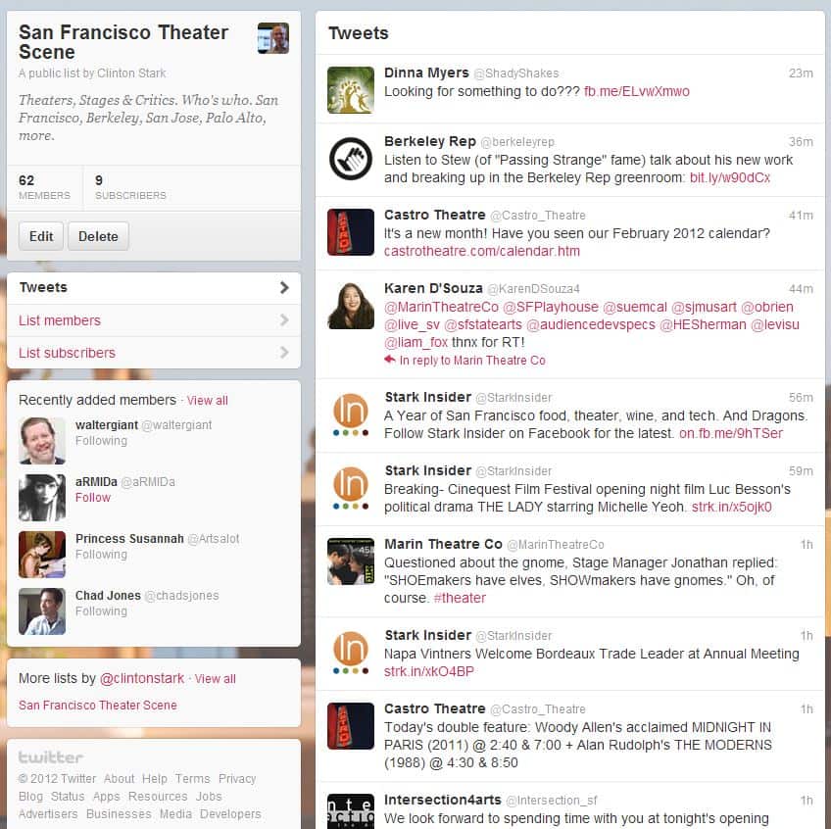Click list owner avatar beside list title
This screenshot has height=829, width=831.
click(x=272, y=38)
